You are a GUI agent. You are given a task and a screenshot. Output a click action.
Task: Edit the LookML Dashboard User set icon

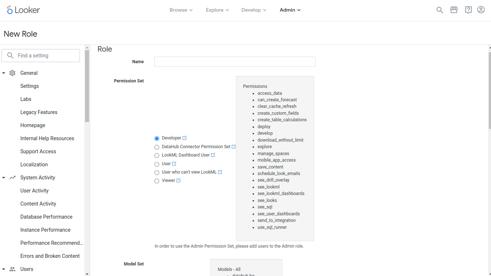coord(213,155)
